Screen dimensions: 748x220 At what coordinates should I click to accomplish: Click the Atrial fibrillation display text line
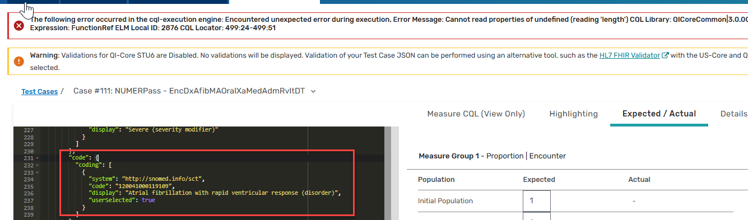(x=215, y=193)
